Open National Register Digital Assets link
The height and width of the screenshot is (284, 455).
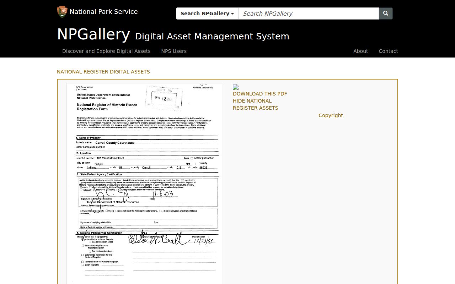[103, 72]
